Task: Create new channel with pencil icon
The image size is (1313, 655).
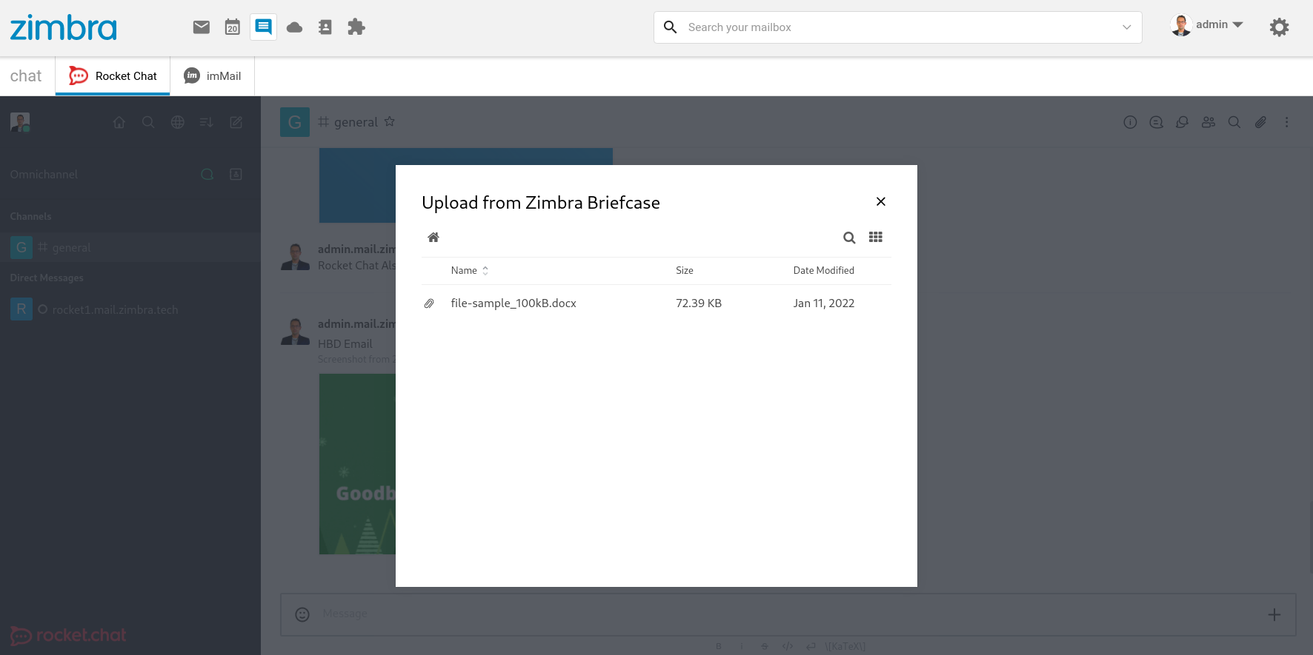Action: 236,122
